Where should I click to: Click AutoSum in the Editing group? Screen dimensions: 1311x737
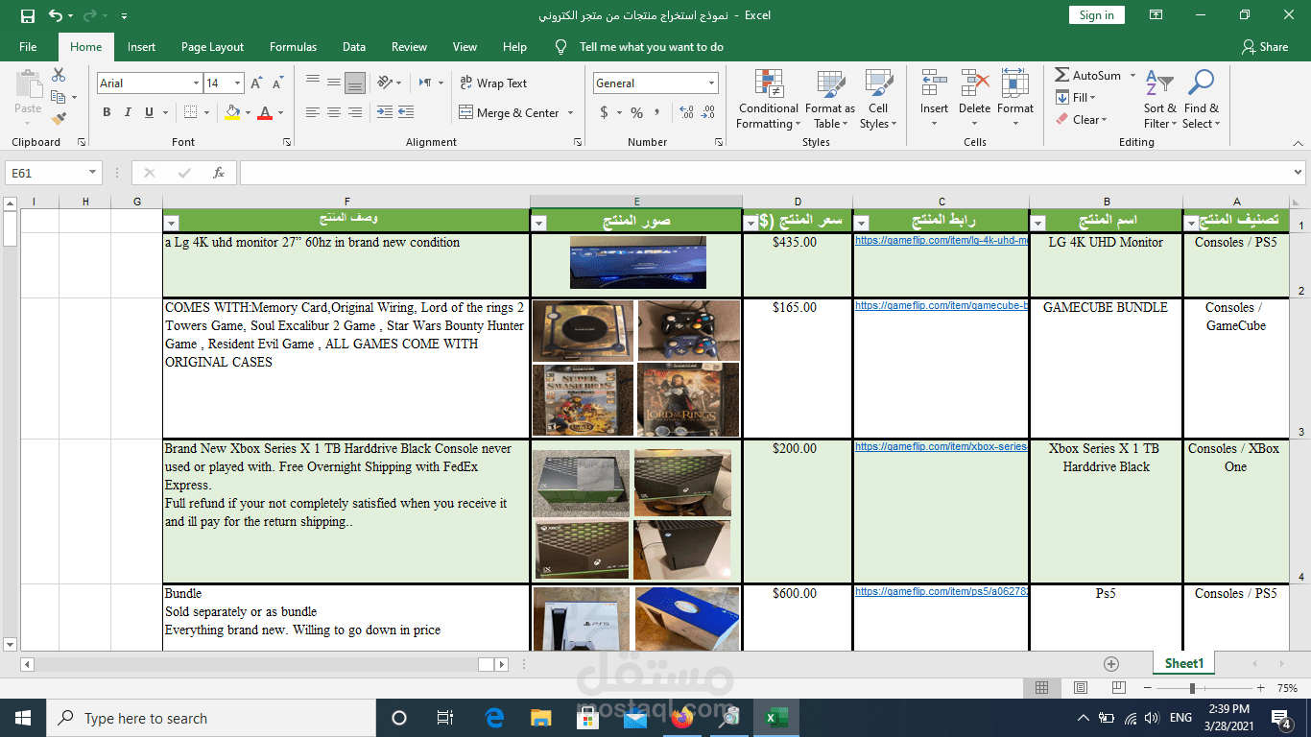(1088, 75)
